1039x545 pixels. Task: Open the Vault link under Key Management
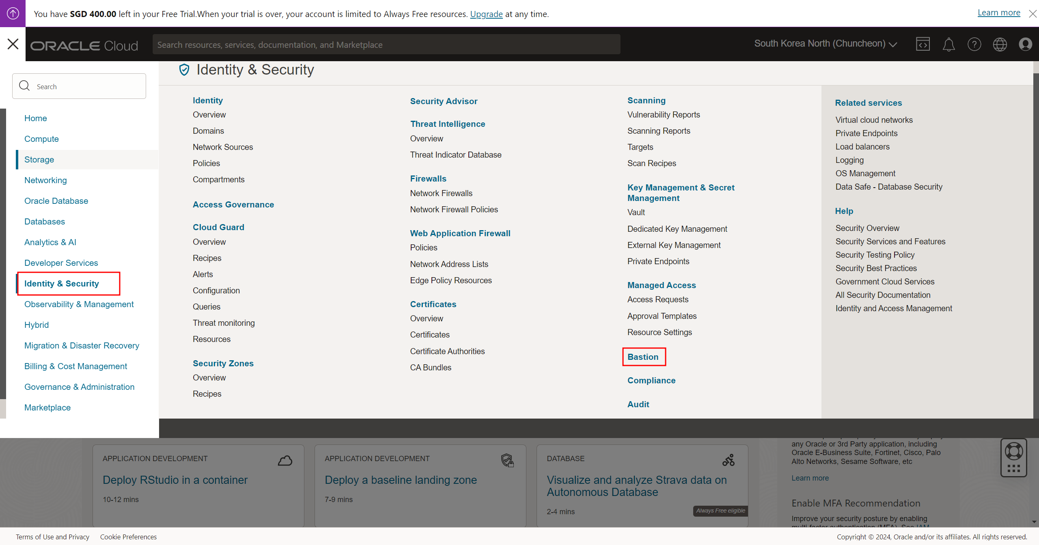pyautogui.click(x=636, y=212)
